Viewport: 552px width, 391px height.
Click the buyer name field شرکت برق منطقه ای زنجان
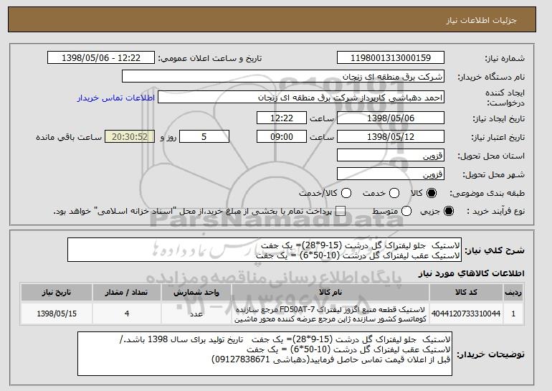[x=283, y=77]
